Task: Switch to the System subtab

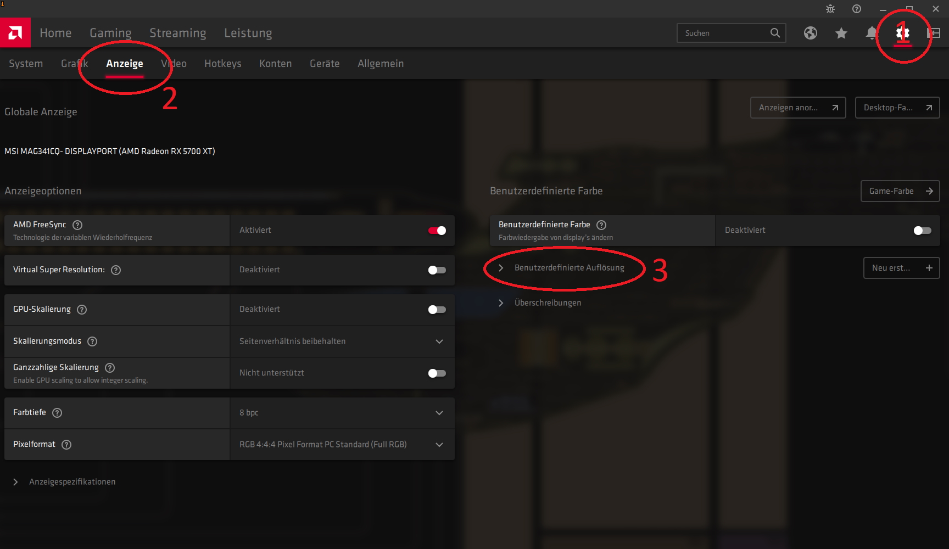Action: pos(26,64)
